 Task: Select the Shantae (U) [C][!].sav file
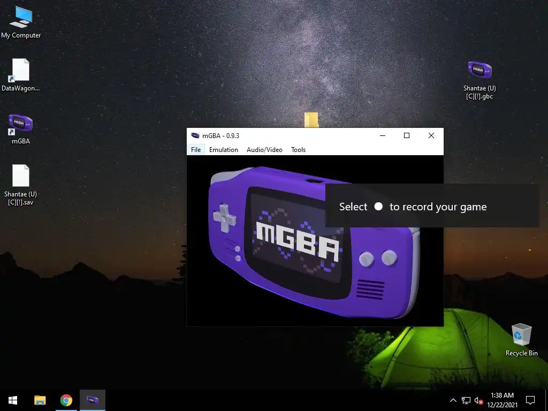(21, 185)
